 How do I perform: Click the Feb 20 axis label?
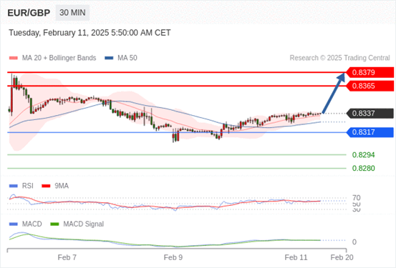(x=342, y=257)
